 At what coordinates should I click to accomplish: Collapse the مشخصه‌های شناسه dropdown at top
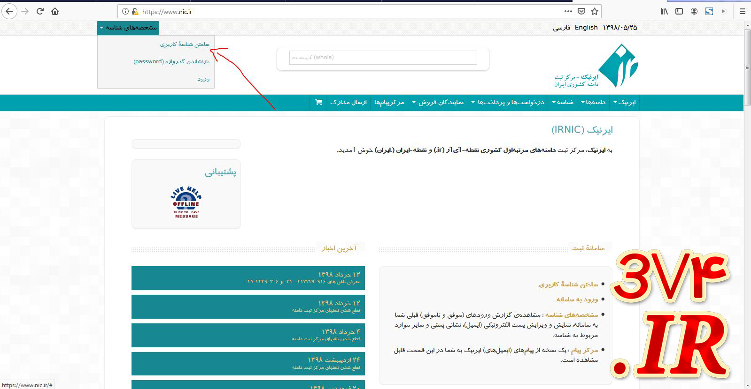(x=128, y=28)
